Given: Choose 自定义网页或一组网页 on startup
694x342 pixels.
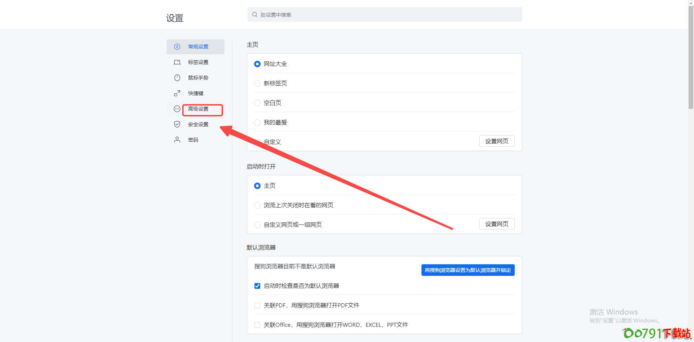Looking at the screenshot, I should coord(257,225).
